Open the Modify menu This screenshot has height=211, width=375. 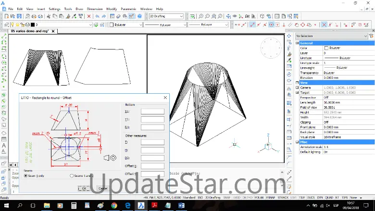112,9
